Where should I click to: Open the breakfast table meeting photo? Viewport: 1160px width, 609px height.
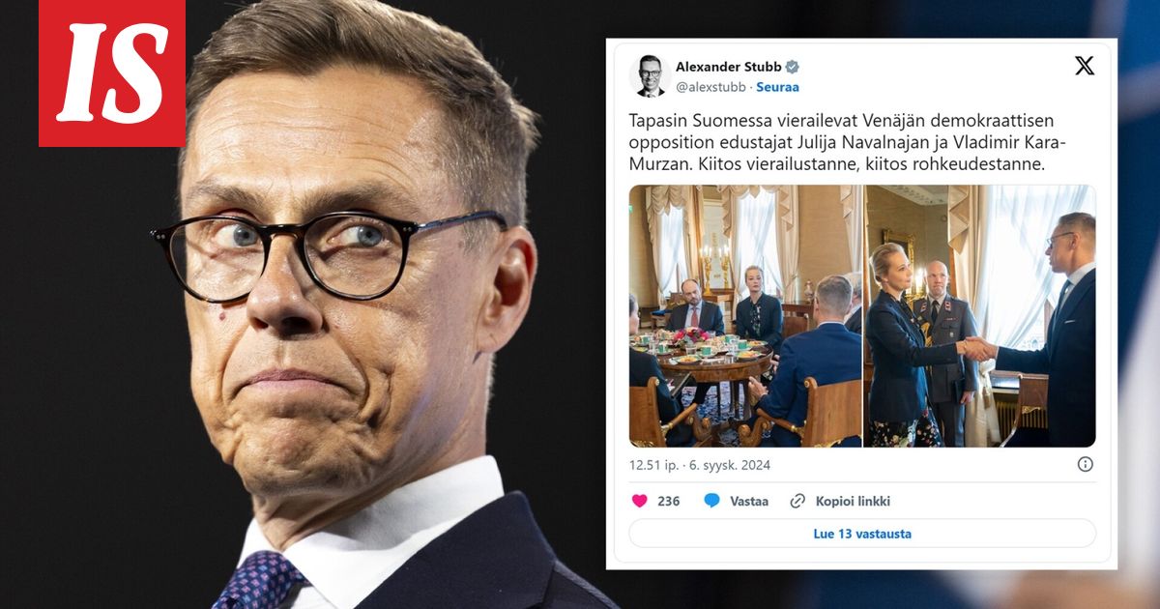click(x=745, y=316)
